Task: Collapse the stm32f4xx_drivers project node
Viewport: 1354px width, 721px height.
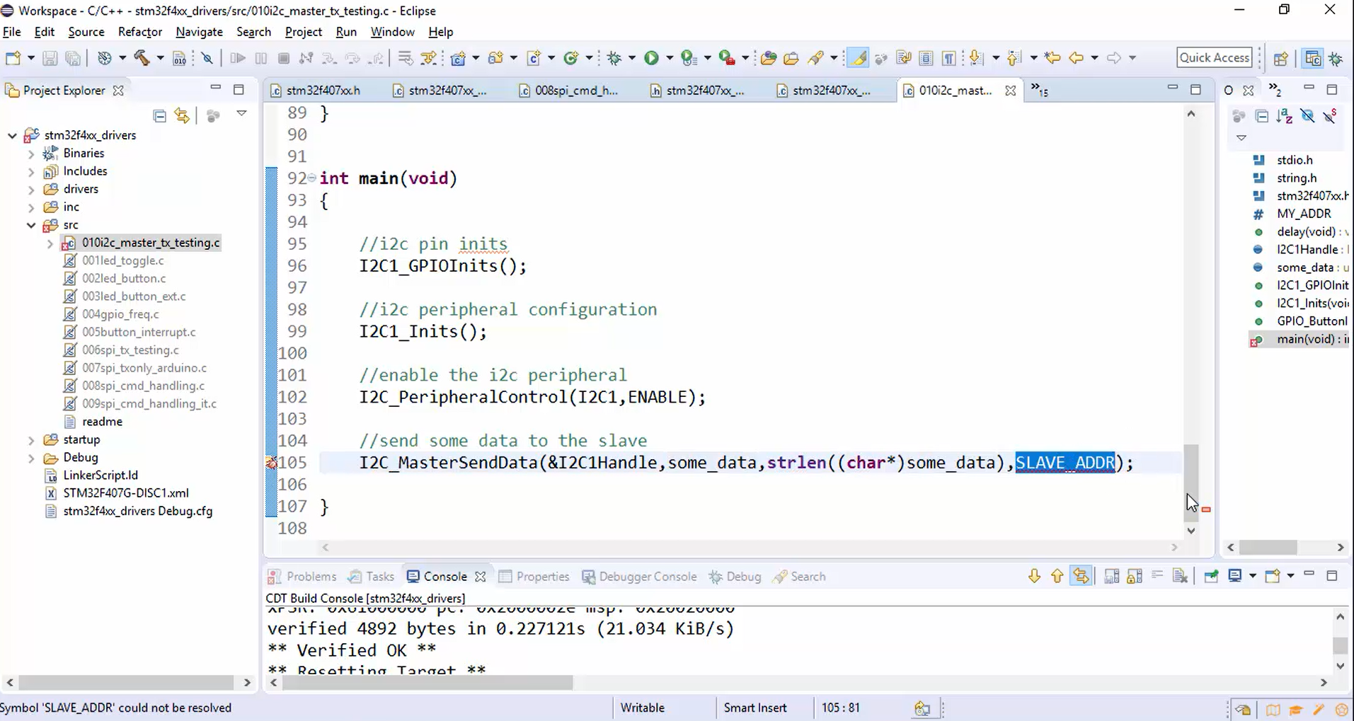Action: point(12,135)
